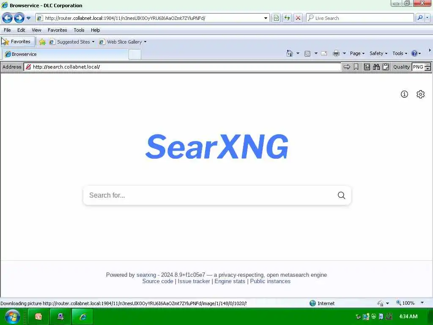Viewport: 433px width, 325px height.
Task: Click Add to Favorites Bar star icon
Action: pos(42,42)
